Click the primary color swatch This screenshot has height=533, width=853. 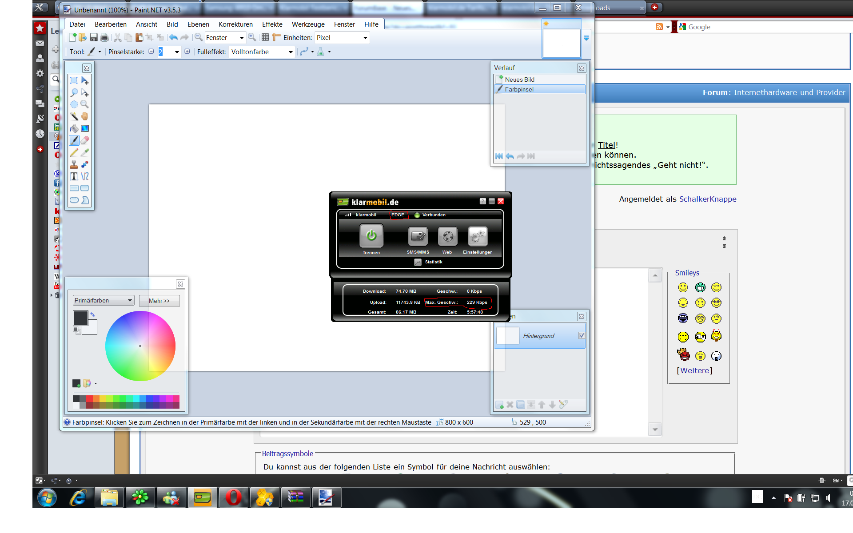[80, 318]
